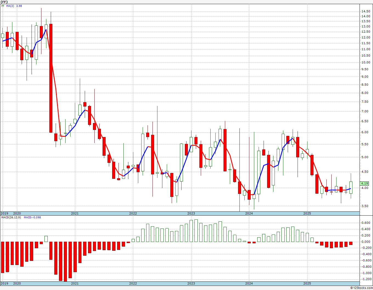Select the 10.00 price axis label
This screenshot has width=373, height=290.
tap(365, 62)
